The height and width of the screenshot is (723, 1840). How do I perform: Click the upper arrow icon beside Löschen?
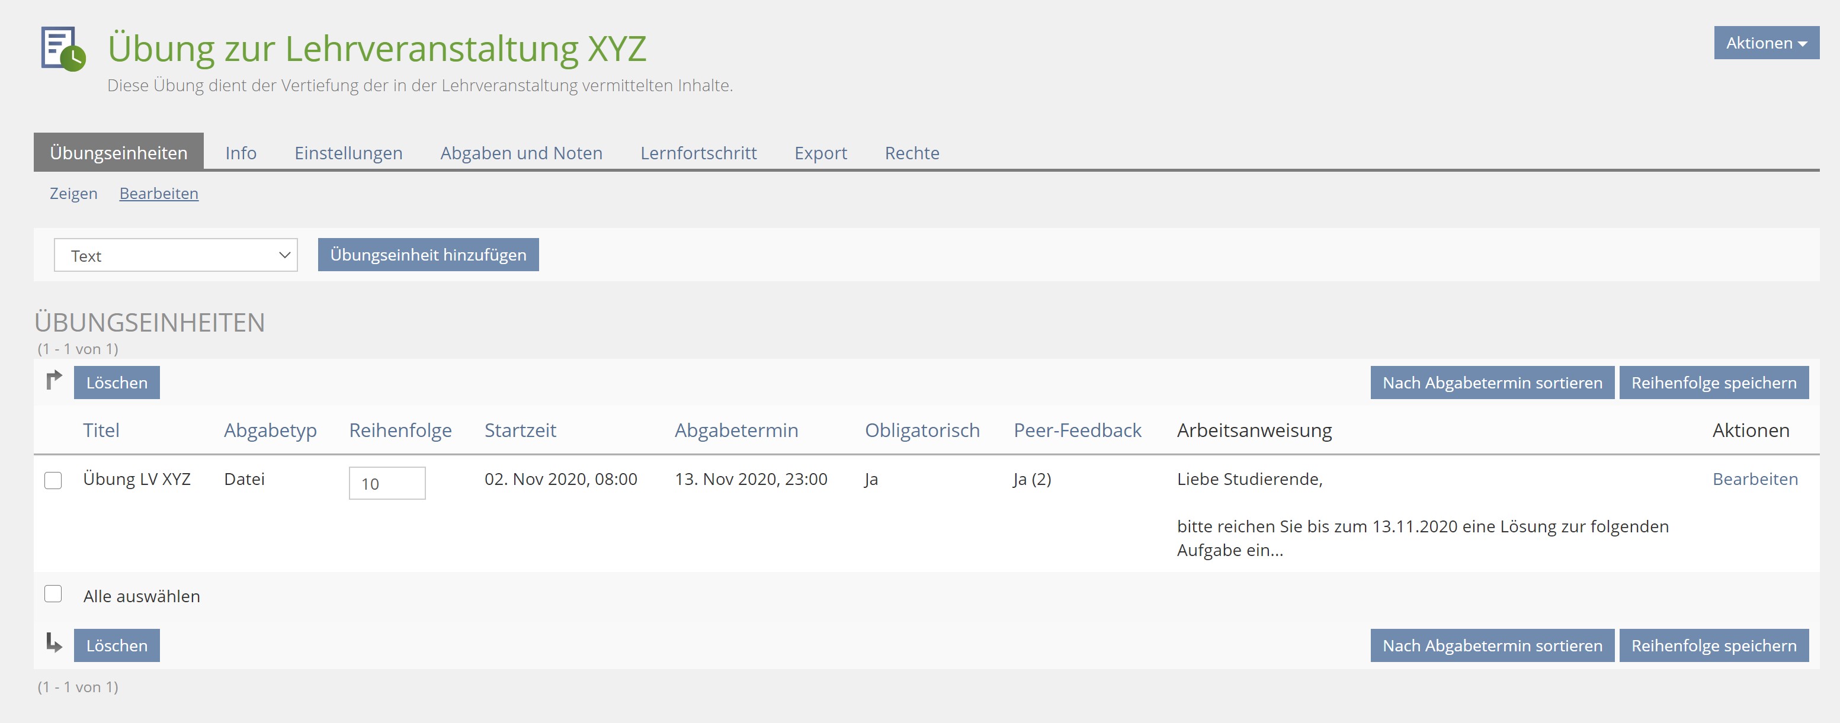53,380
